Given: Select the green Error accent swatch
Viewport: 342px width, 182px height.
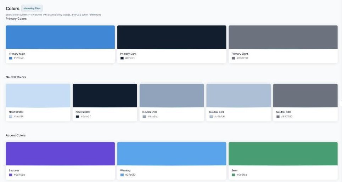Looking at the screenshot, I should [x=283, y=154].
